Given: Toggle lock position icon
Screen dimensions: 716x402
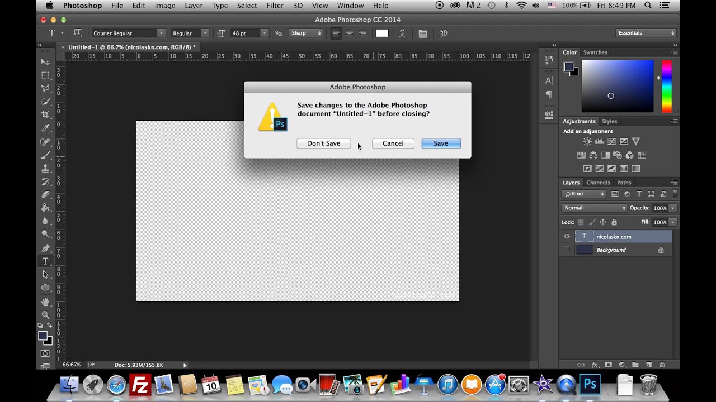Looking at the screenshot, I should 603,222.
